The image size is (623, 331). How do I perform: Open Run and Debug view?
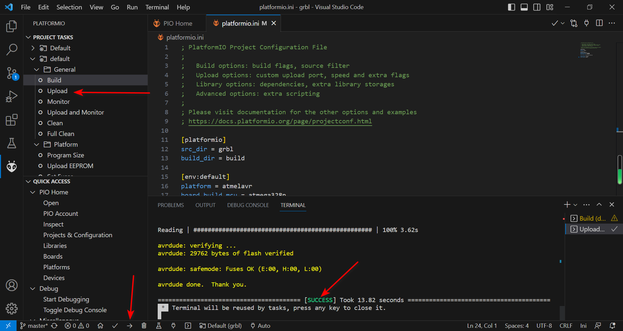12,96
